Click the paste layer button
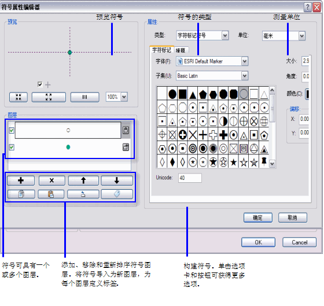The width and height of the screenshot is (324, 306). tap(51, 194)
